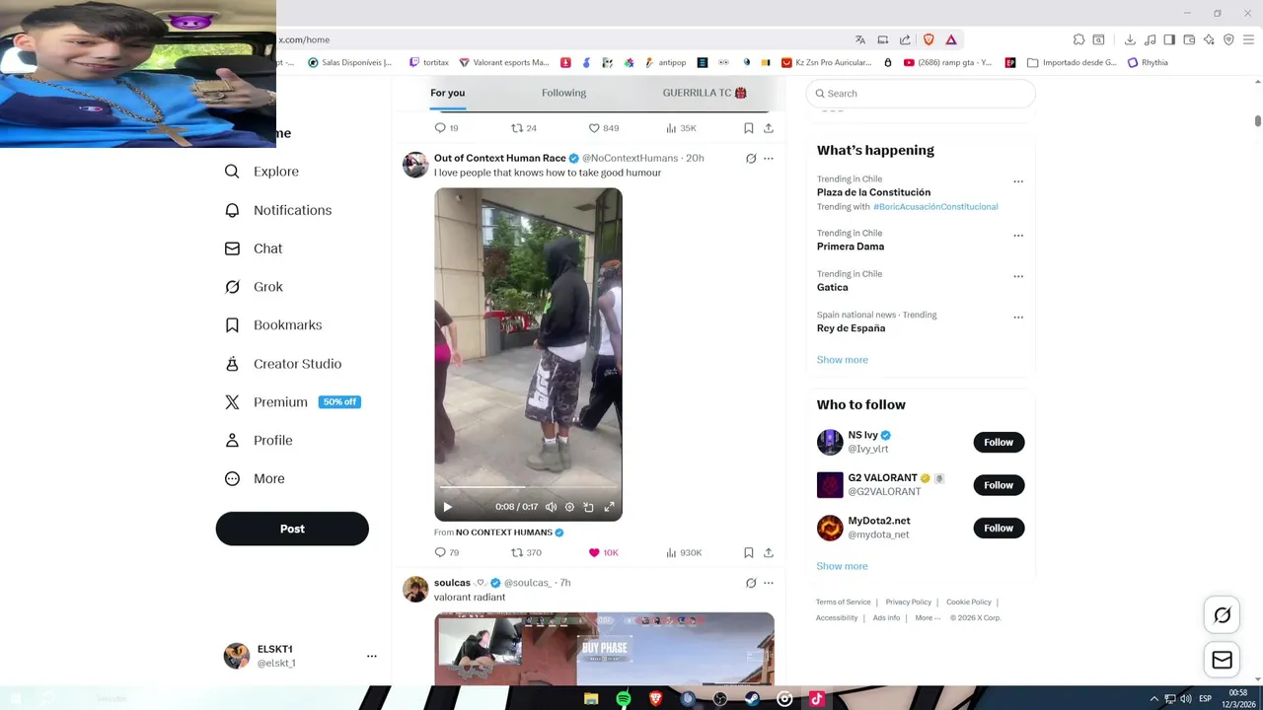Viewport: 1263px width, 710px height.
Task: Open Grok action on NoContextHumans post
Action: click(x=751, y=158)
